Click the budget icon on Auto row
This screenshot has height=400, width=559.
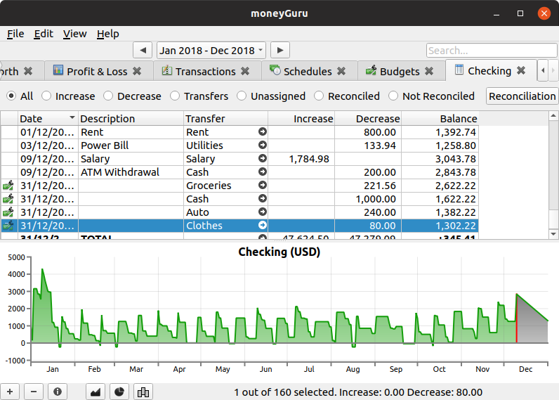click(8, 212)
